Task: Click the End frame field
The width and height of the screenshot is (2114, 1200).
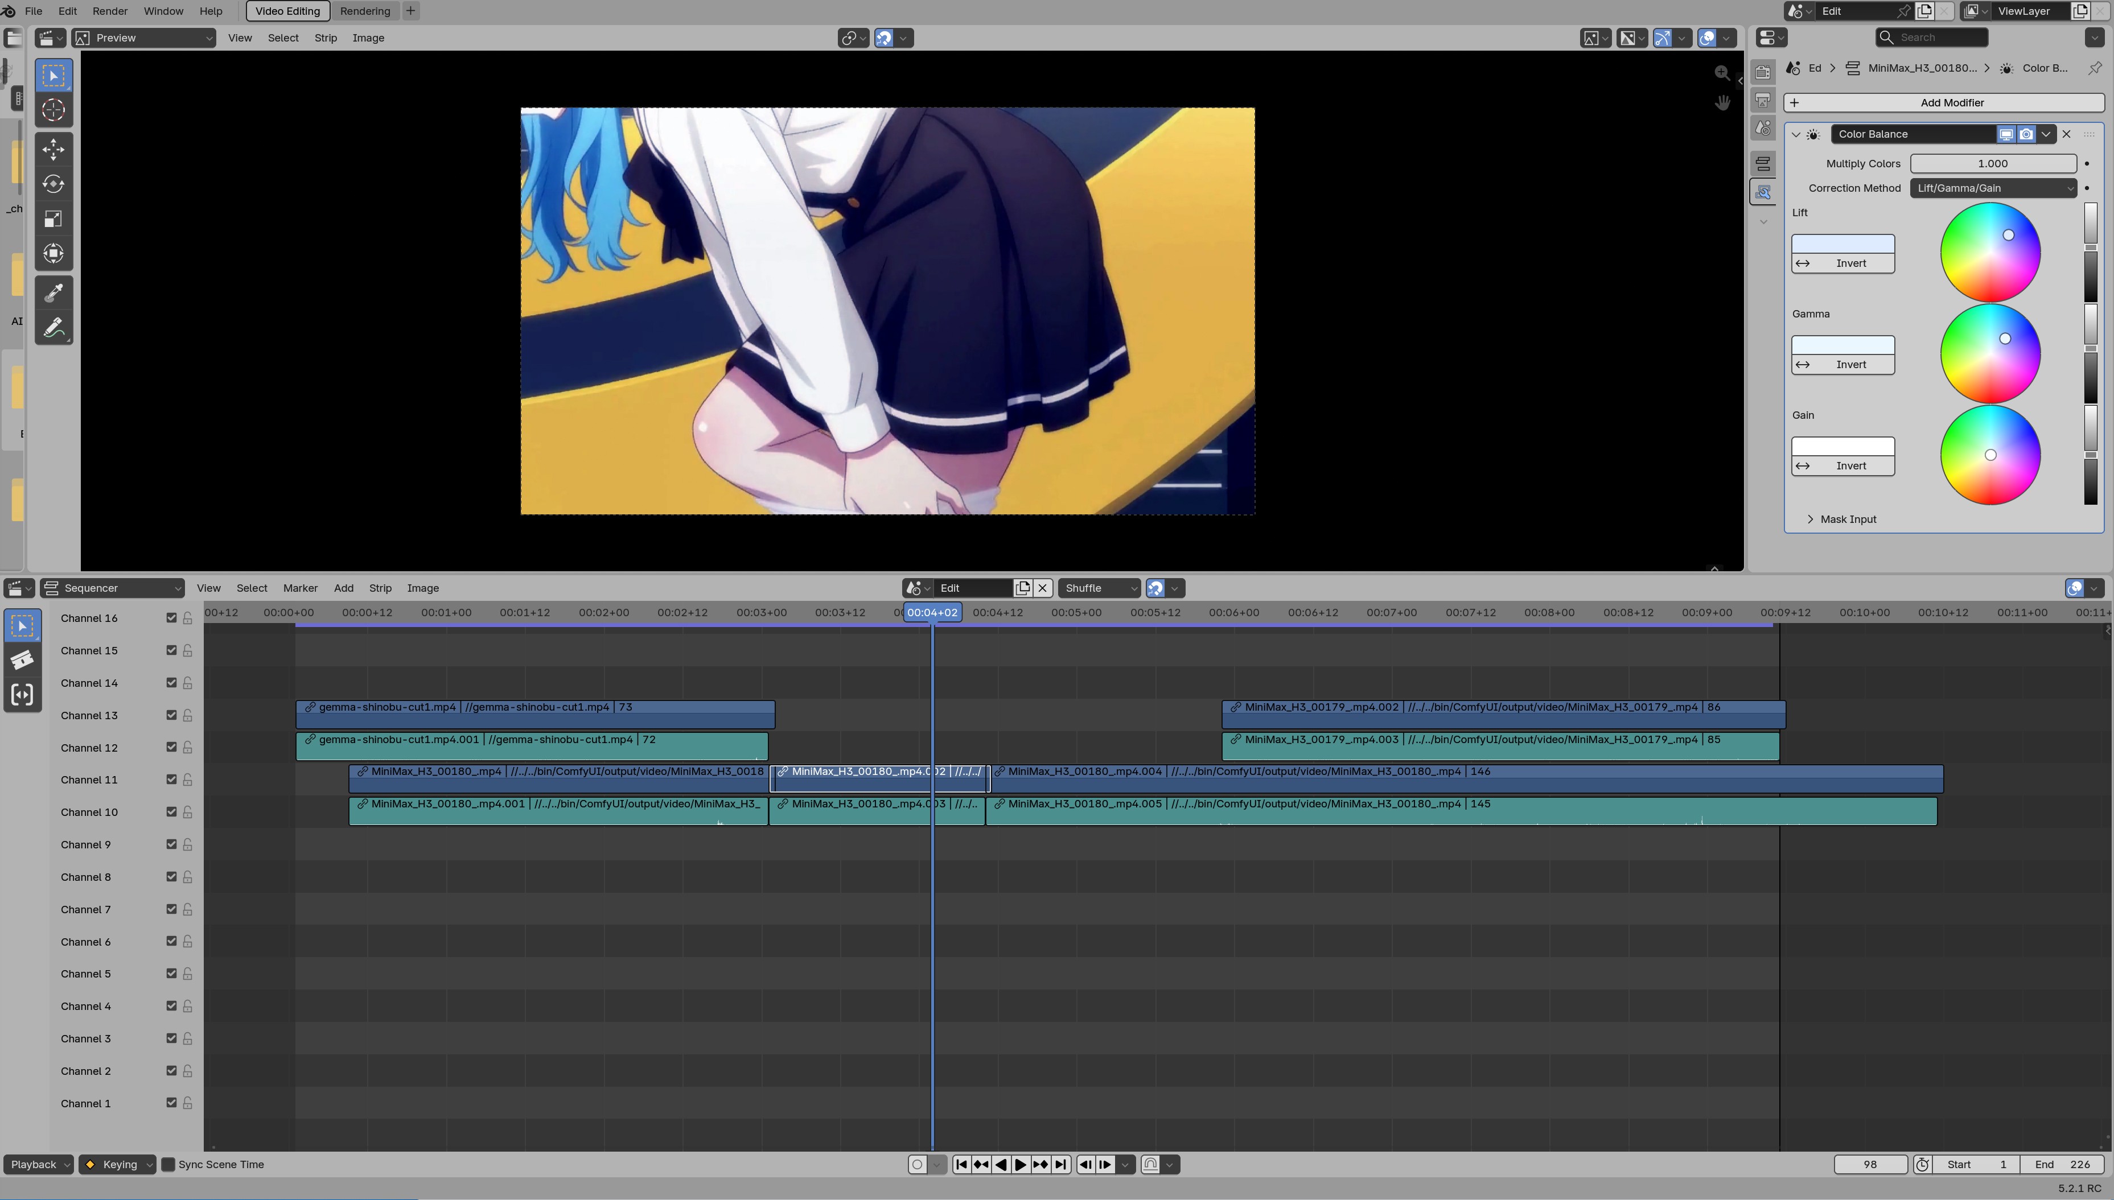Action: 2061,1165
